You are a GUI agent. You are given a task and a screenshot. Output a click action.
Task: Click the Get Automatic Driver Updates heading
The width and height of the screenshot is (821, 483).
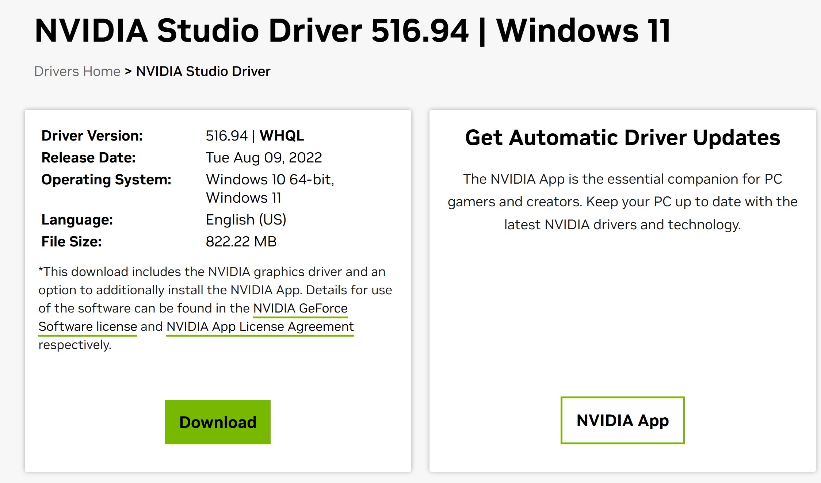pos(622,138)
